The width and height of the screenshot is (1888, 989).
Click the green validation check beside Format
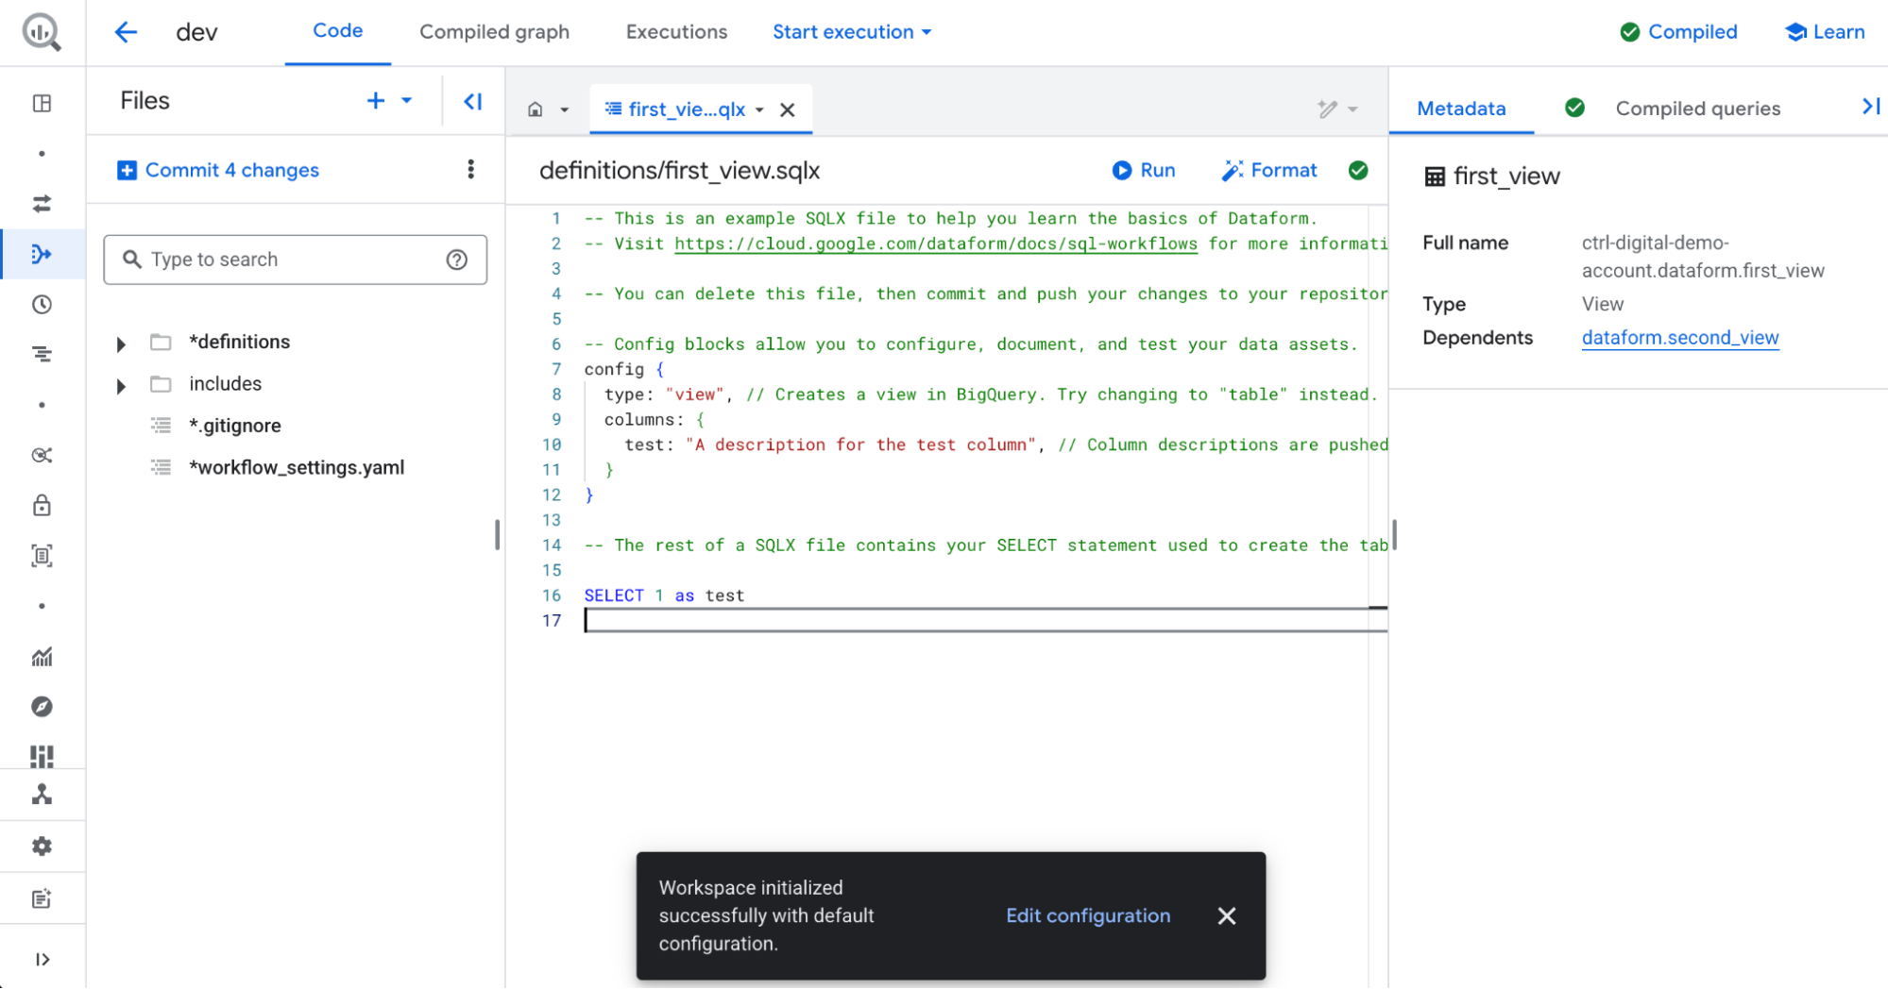click(x=1358, y=171)
